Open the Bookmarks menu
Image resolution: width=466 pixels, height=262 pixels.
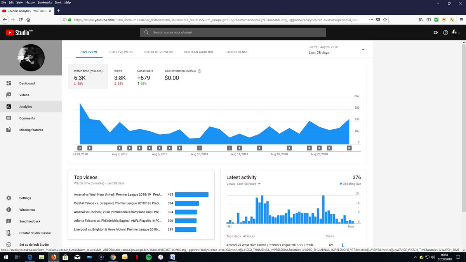tap(45, 2)
